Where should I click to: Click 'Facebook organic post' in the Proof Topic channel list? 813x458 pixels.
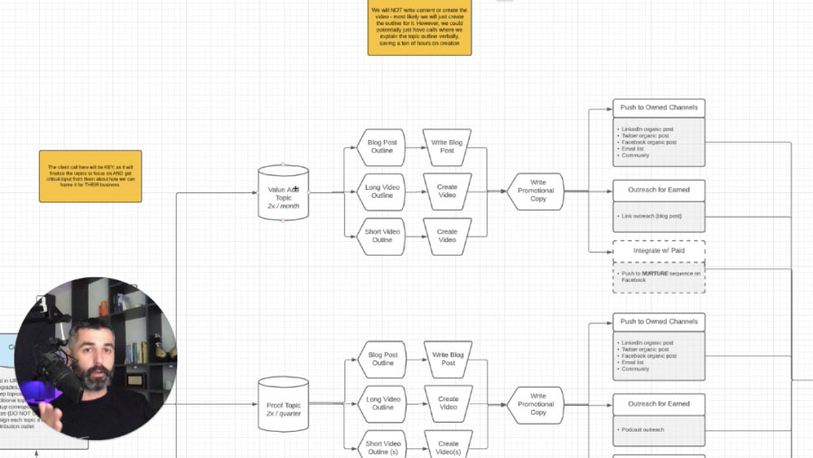pos(649,356)
